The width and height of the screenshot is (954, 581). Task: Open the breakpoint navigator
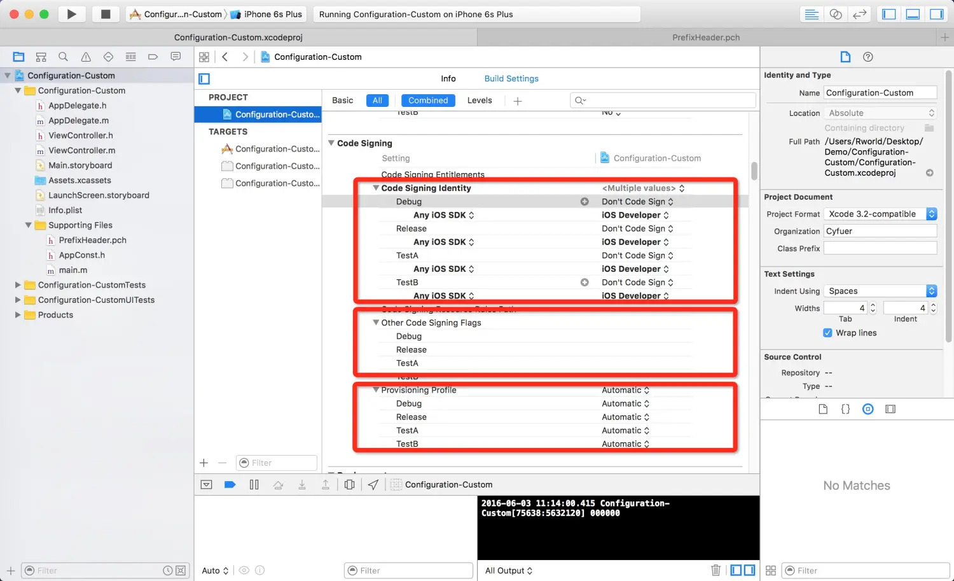[153, 57]
